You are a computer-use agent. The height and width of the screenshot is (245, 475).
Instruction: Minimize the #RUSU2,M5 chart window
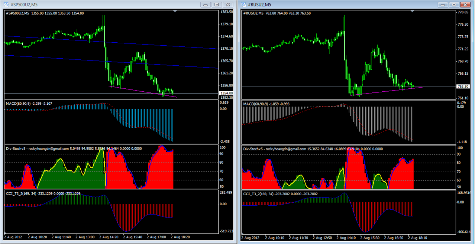pos(443,4)
